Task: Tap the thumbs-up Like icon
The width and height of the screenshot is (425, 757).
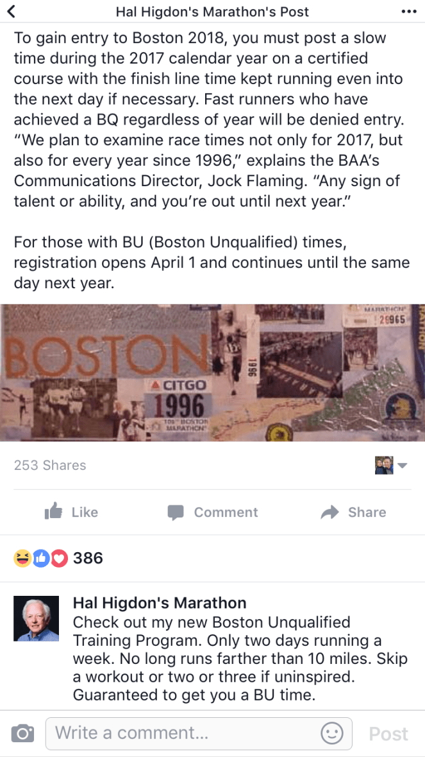Action: pos(53,512)
